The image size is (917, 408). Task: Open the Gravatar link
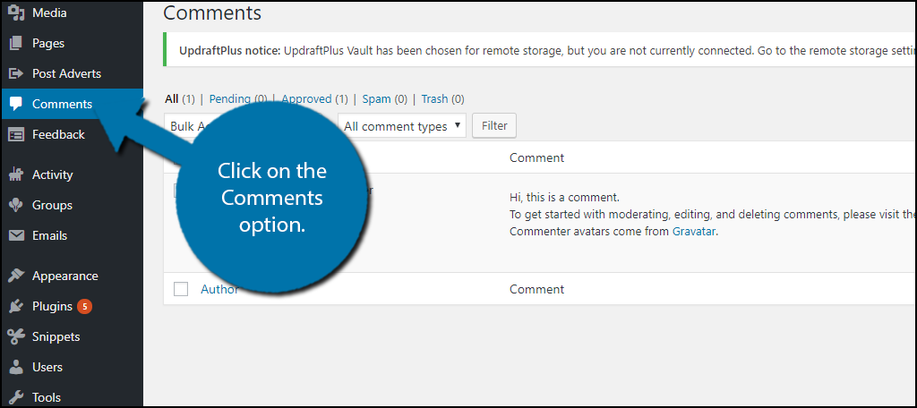point(694,232)
